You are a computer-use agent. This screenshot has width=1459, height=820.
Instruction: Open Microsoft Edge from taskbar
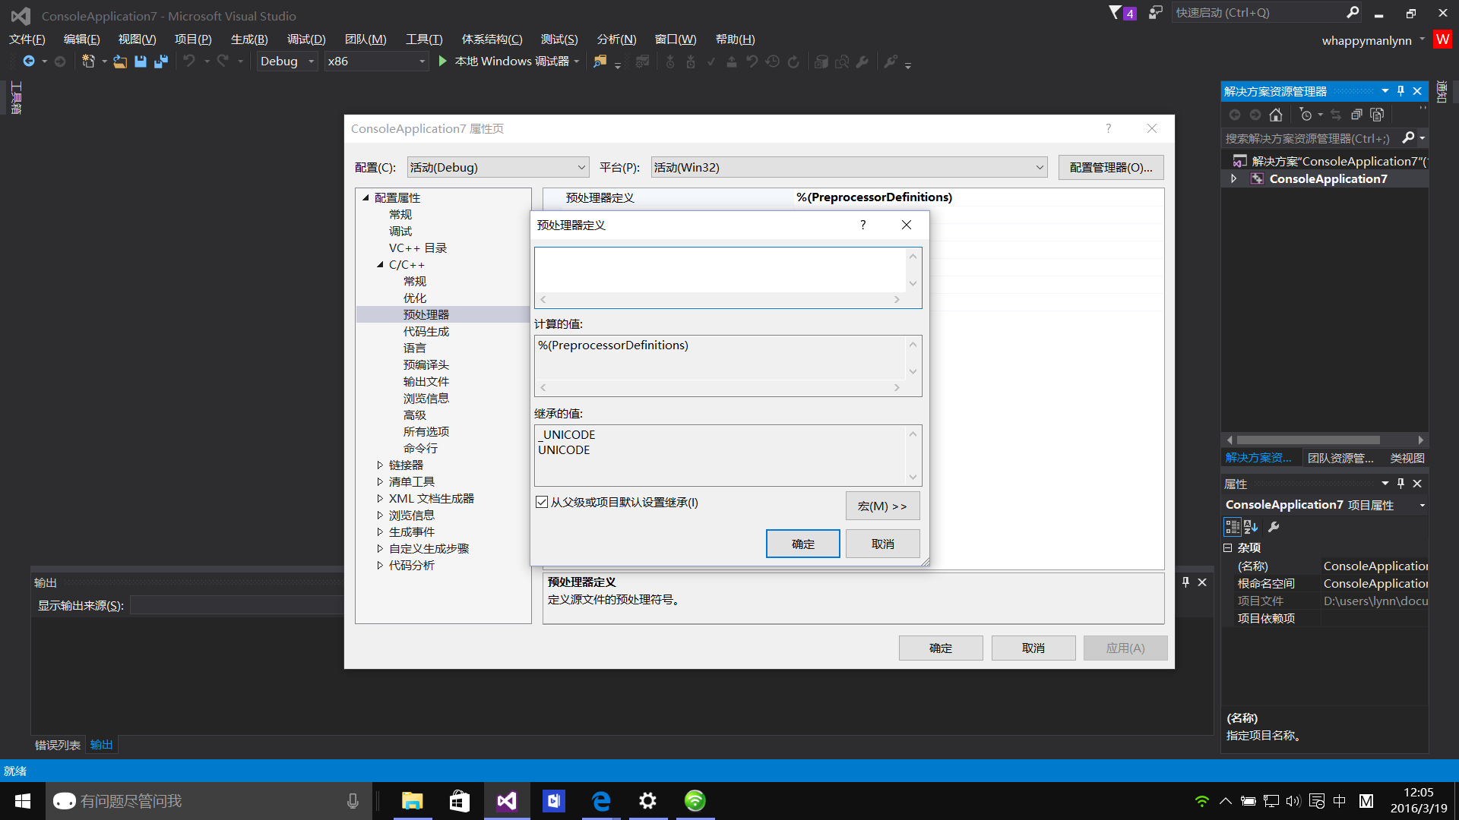[x=601, y=801]
